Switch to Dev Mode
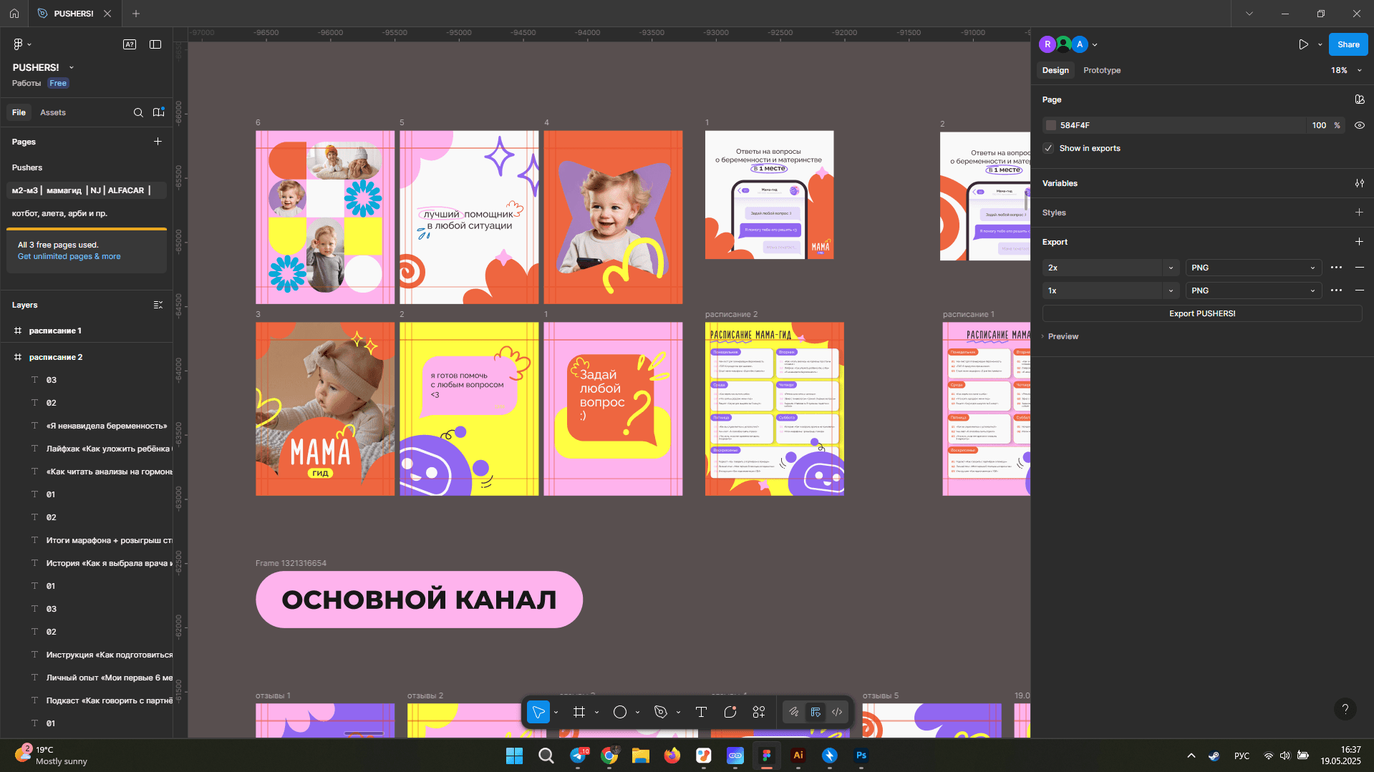 [837, 712]
